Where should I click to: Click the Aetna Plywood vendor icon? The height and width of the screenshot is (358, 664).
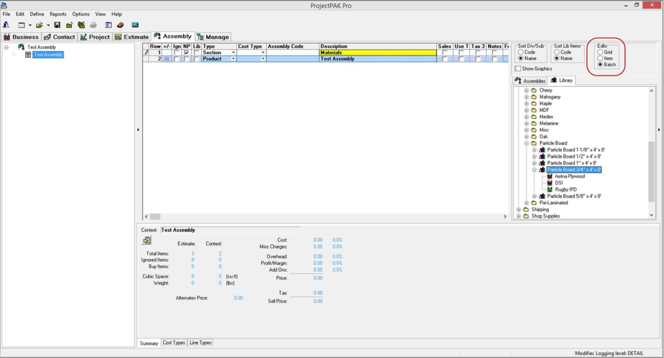coord(550,176)
